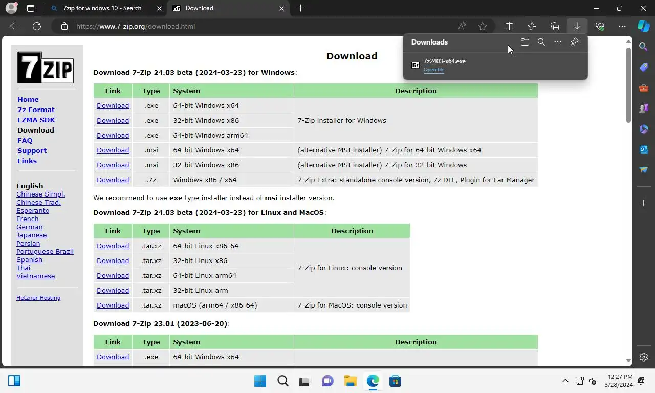The width and height of the screenshot is (655, 393).
Task: Click the 7-ZIP logo image
Action: point(46,67)
